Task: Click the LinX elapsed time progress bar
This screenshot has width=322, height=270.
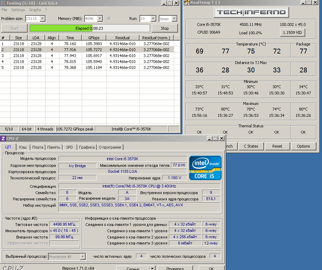Action: [90, 28]
